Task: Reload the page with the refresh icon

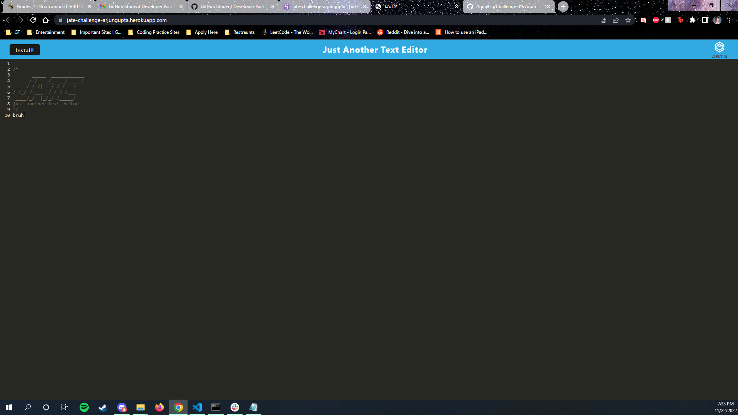Action: click(x=33, y=20)
